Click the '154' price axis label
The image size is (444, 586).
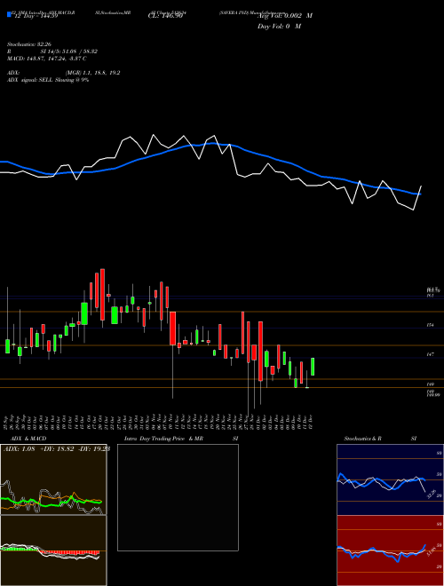click(430, 326)
